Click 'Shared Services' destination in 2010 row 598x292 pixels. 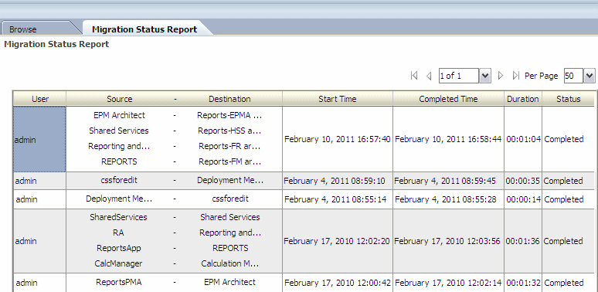pyautogui.click(x=230, y=217)
